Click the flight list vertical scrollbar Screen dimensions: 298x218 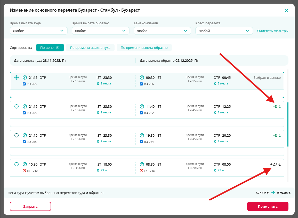pyautogui.click(x=288, y=124)
